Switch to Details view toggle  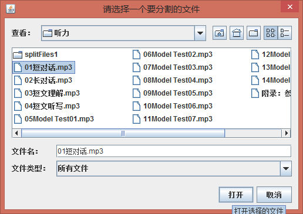pyautogui.click(x=285, y=33)
